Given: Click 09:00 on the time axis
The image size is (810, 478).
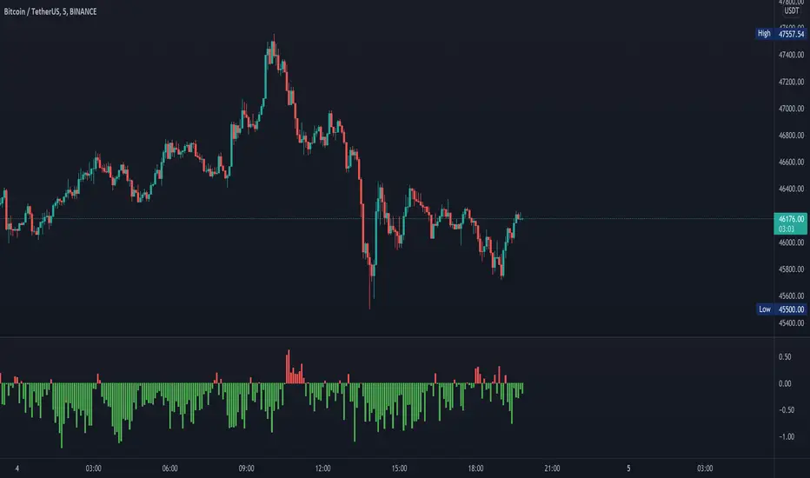Looking at the screenshot, I should point(246,467).
